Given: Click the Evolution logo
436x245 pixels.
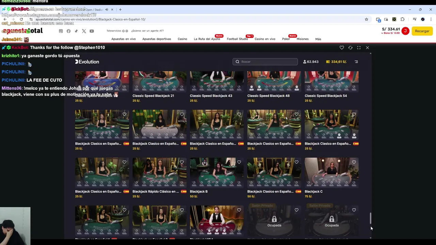Looking at the screenshot, I should (x=87, y=62).
